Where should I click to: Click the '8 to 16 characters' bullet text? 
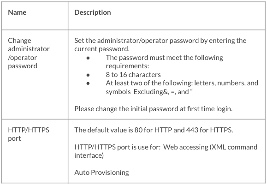(x=133, y=75)
